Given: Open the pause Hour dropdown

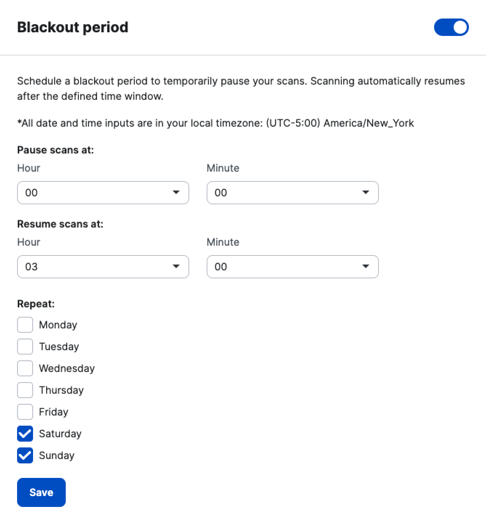Looking at the screenshot, I should (103, 193).
